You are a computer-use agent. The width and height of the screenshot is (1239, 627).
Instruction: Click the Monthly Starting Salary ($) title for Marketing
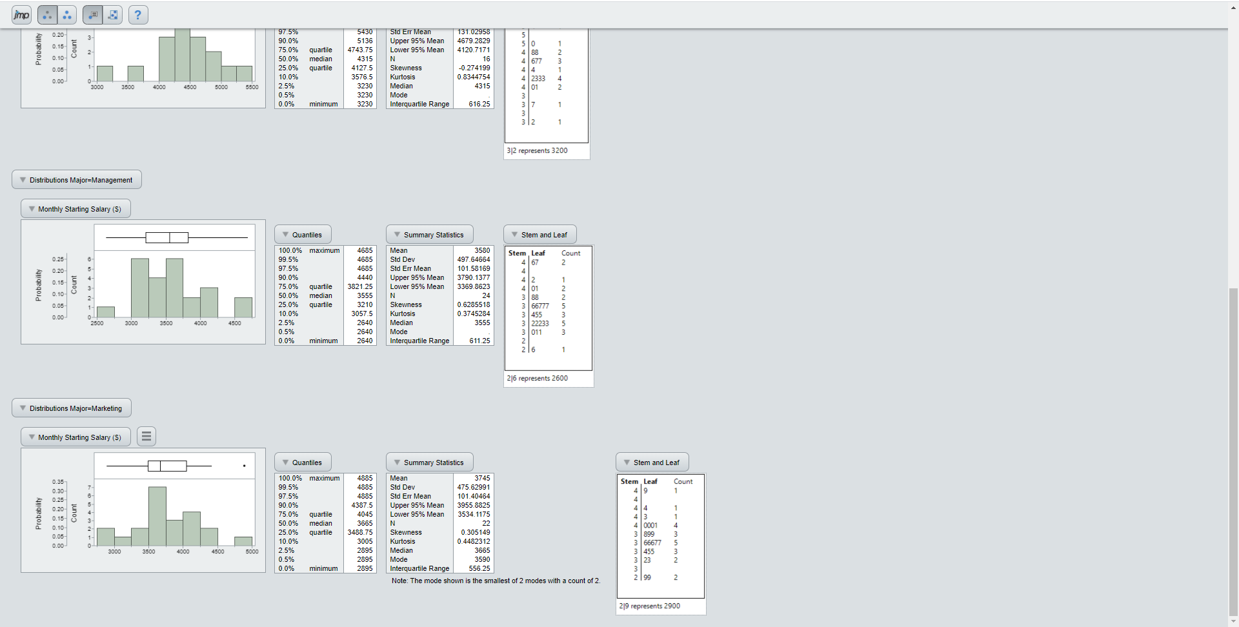click(79, 437)
